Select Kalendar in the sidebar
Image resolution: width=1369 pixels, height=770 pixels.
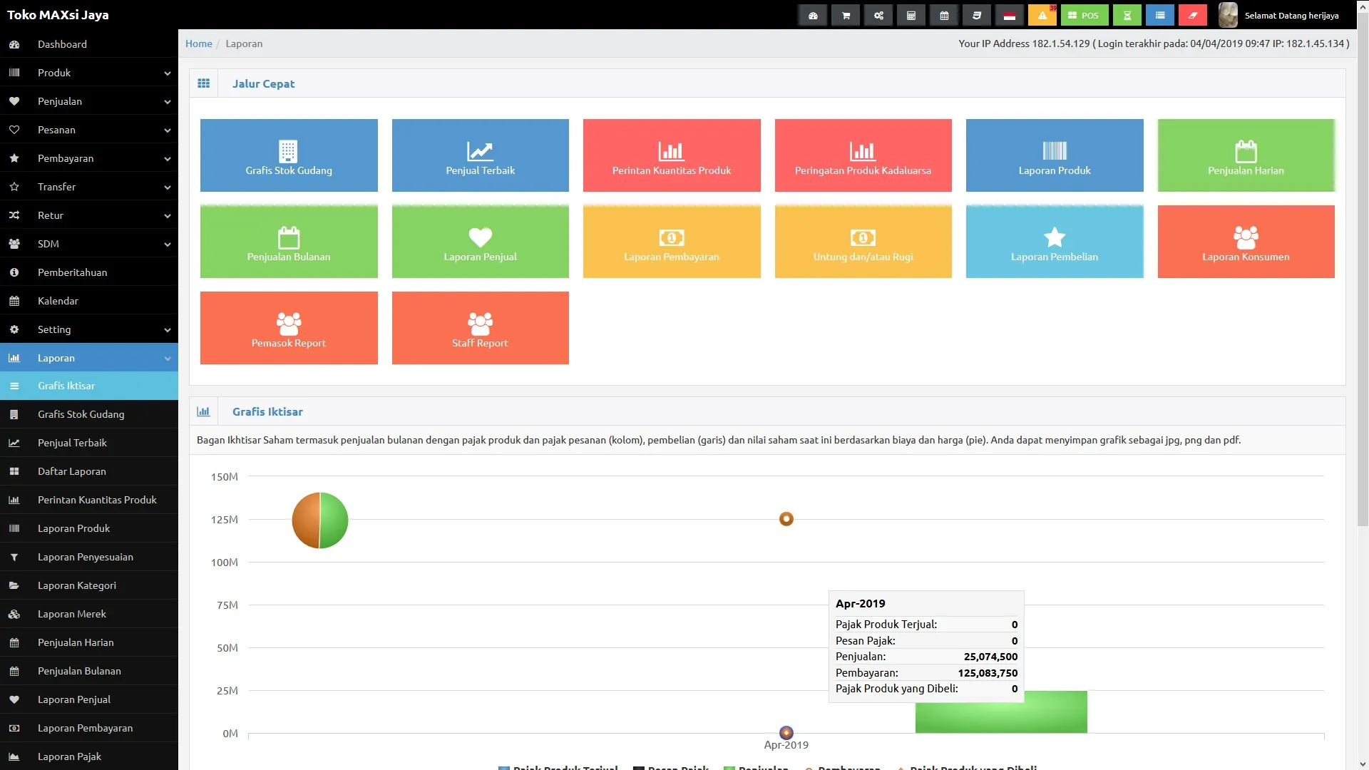[x=58, y=301]
